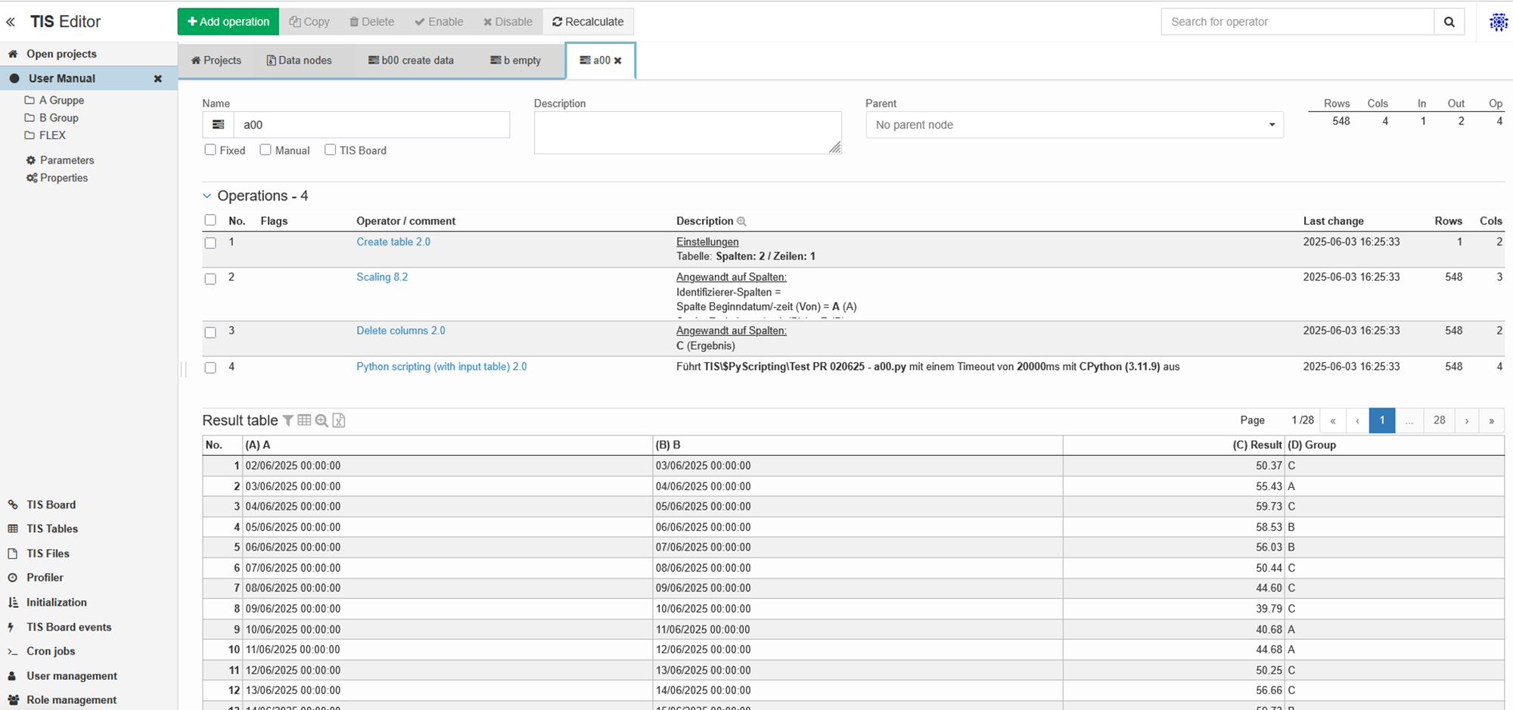
Task: Go to first page of results
Action: pyautogui.click(x=1333, y=420)
